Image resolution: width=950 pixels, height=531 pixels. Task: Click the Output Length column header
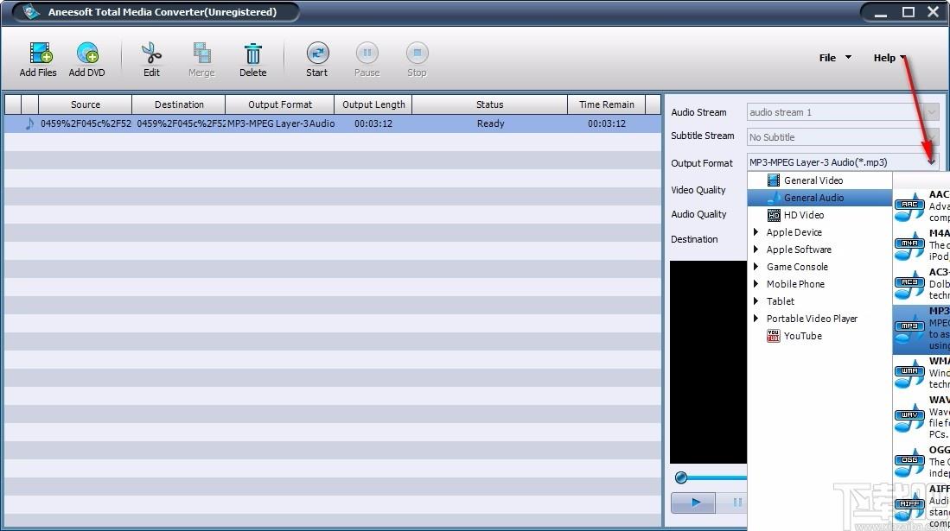[373, 104]
